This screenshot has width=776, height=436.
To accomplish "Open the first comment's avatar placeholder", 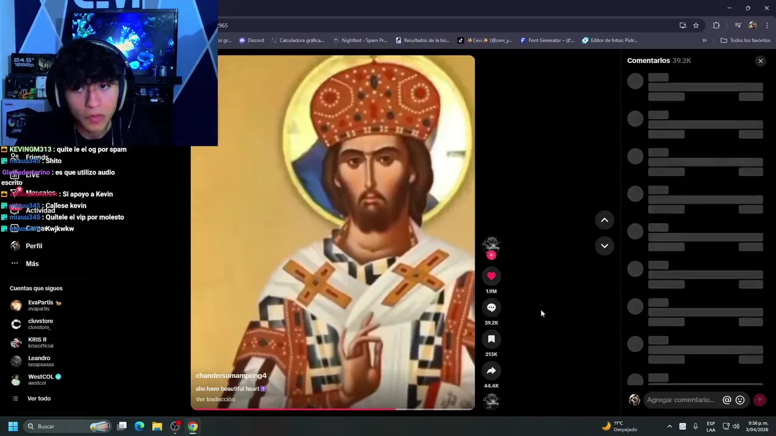I will coord(635,81).
